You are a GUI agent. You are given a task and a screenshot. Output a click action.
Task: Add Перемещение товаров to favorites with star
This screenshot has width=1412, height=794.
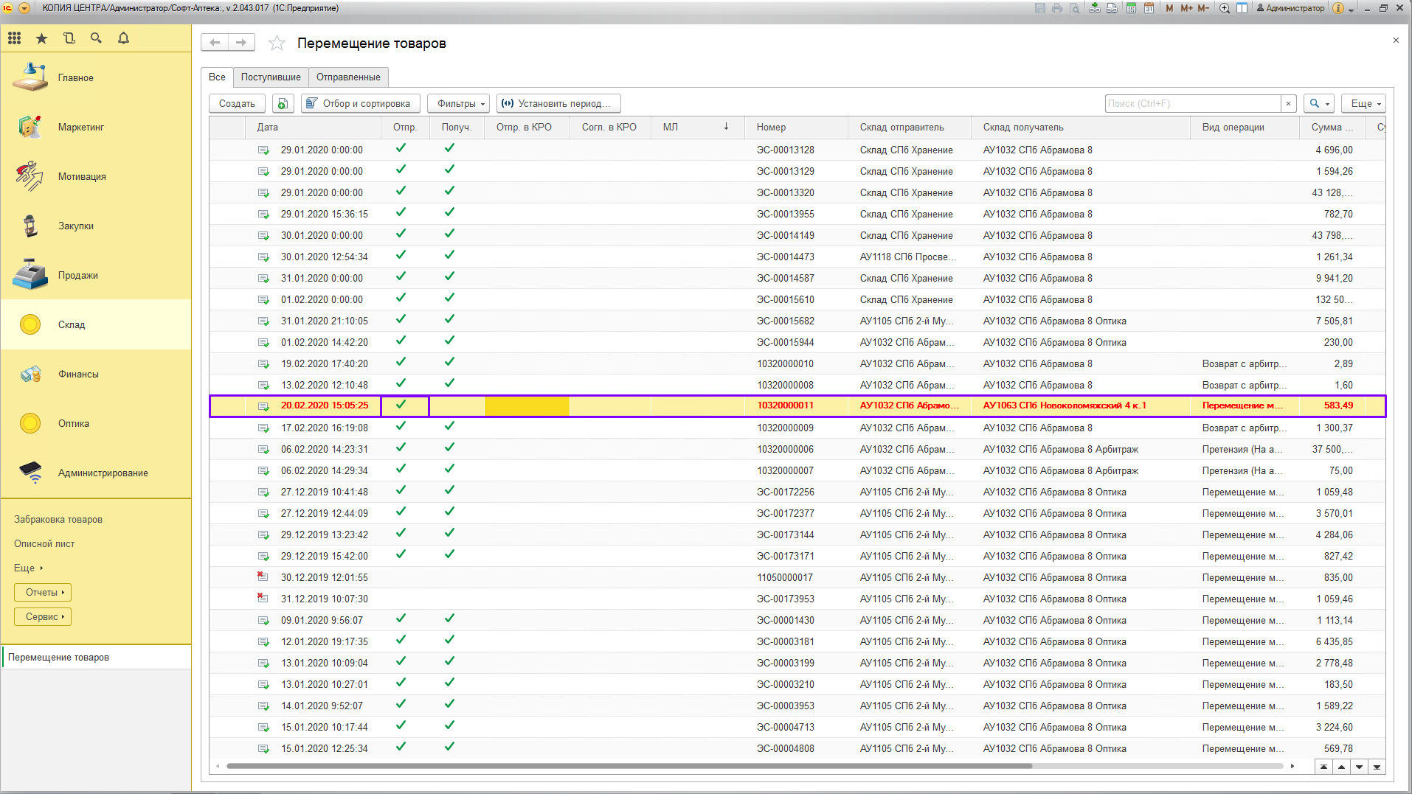pyautogui.click(x=277, y=43)
